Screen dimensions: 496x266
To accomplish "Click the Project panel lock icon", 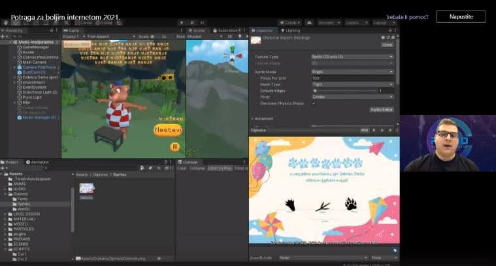I will pos(166,162).
